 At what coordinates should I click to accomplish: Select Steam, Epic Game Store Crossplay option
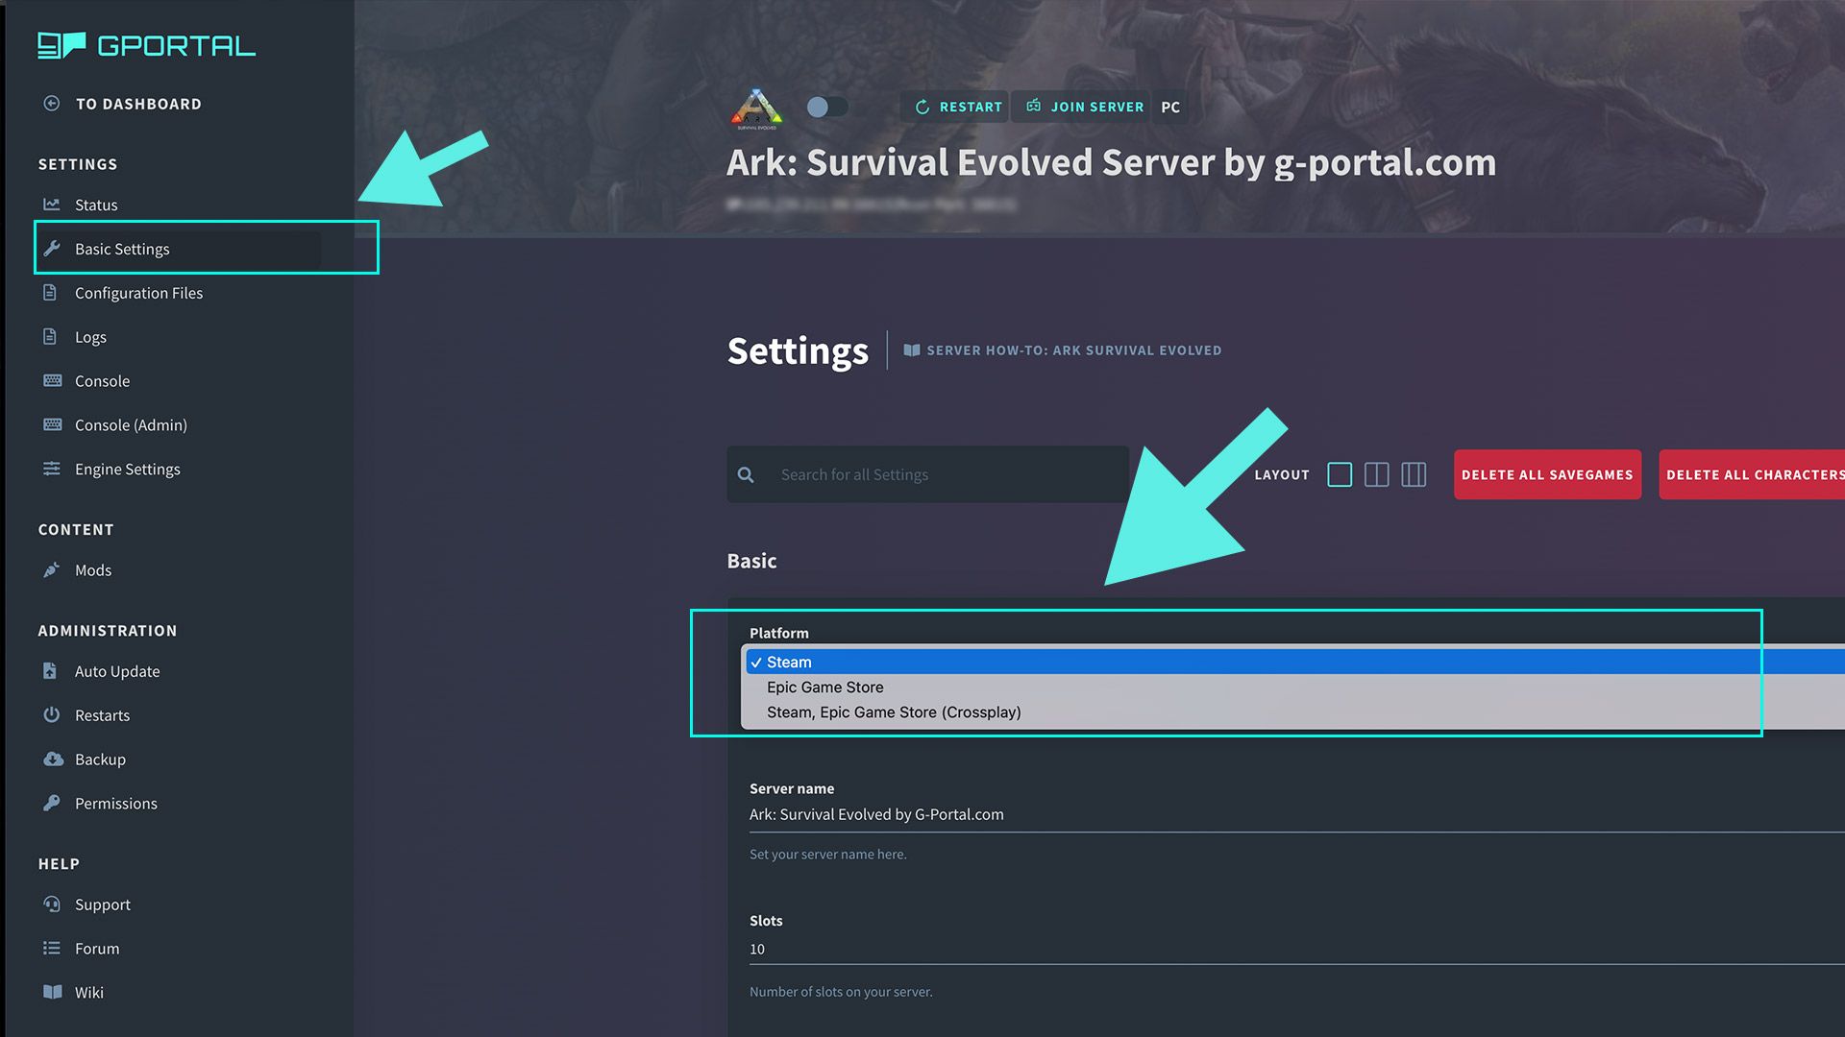894,711
